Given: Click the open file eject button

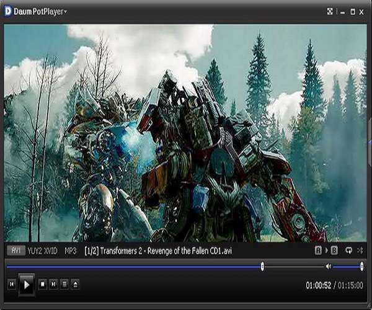Looking at the screenshot, I should [75, 284].
